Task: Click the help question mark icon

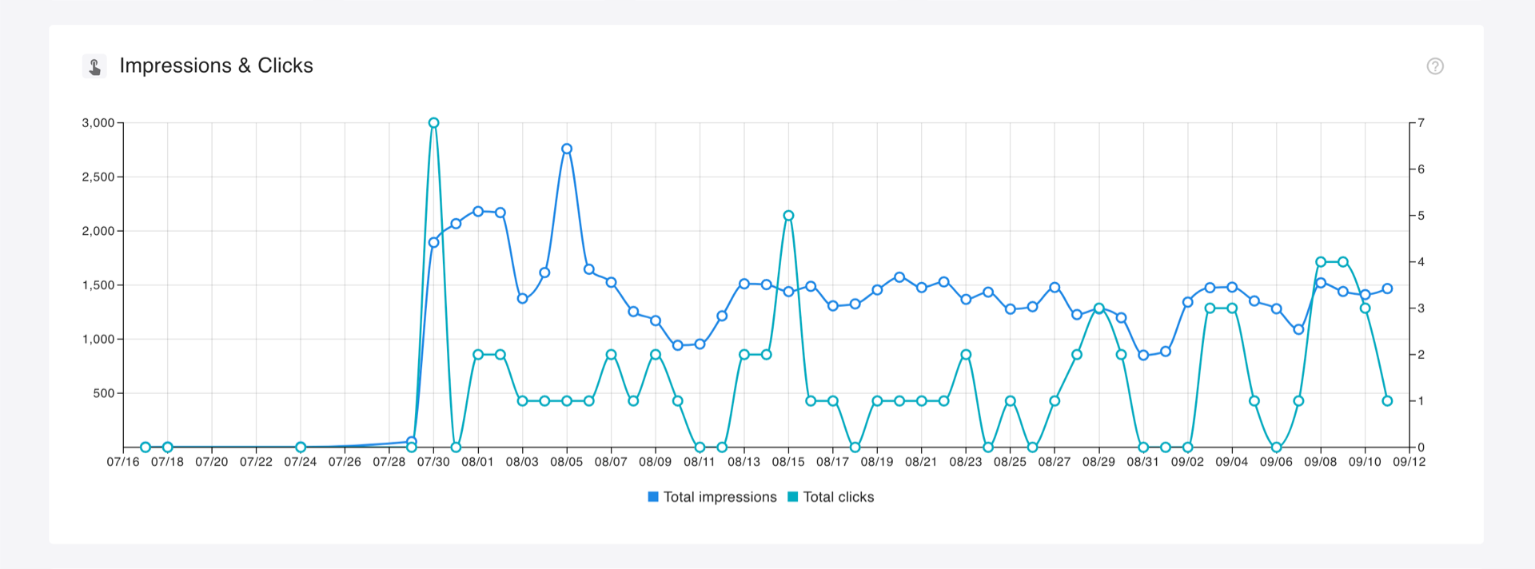Action: click(x=1435, y=66)
